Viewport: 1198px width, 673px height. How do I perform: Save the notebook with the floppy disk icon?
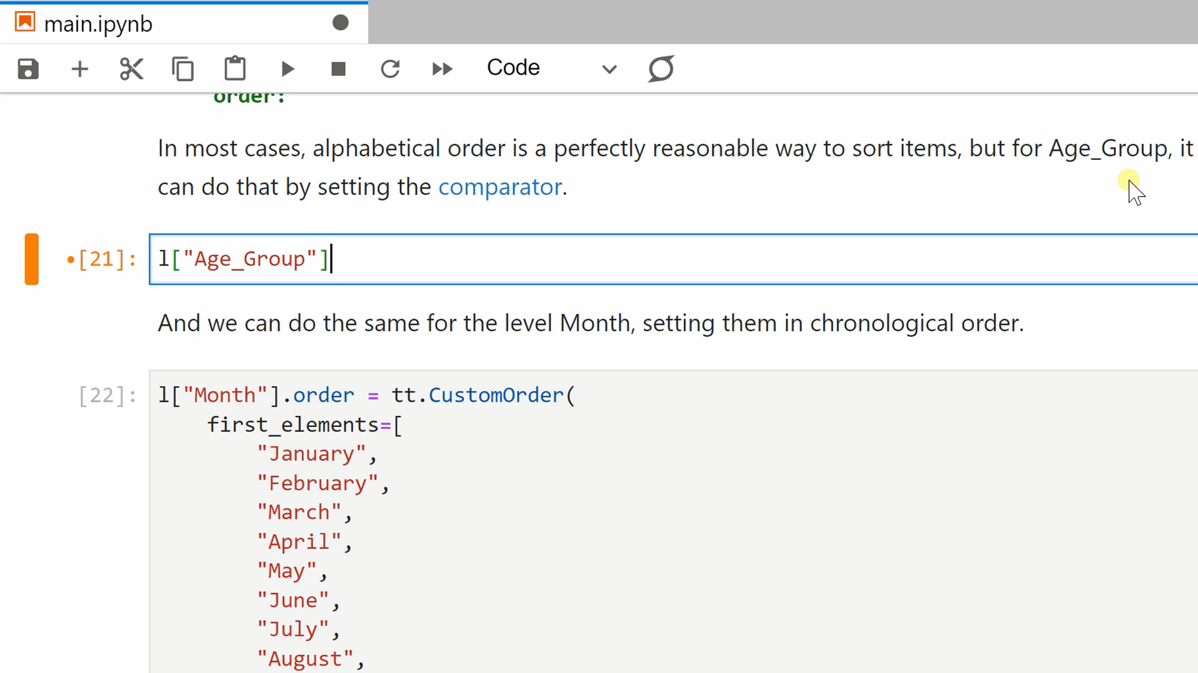[x=28, y=69]
